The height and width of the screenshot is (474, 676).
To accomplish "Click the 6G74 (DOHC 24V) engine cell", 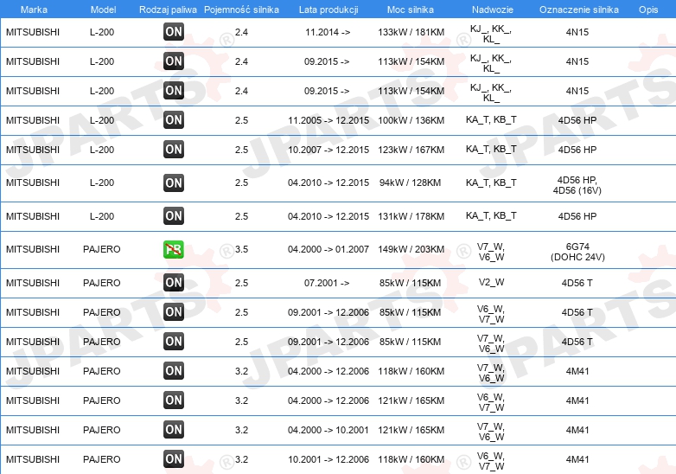I will click(x=577, y=252).
